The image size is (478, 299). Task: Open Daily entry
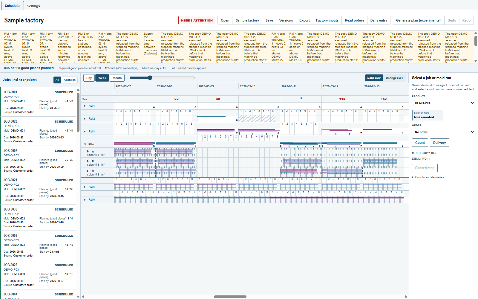379,20
